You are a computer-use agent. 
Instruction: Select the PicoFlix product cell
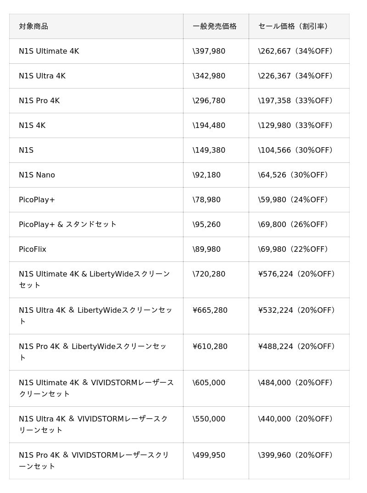tap(33, 249)
